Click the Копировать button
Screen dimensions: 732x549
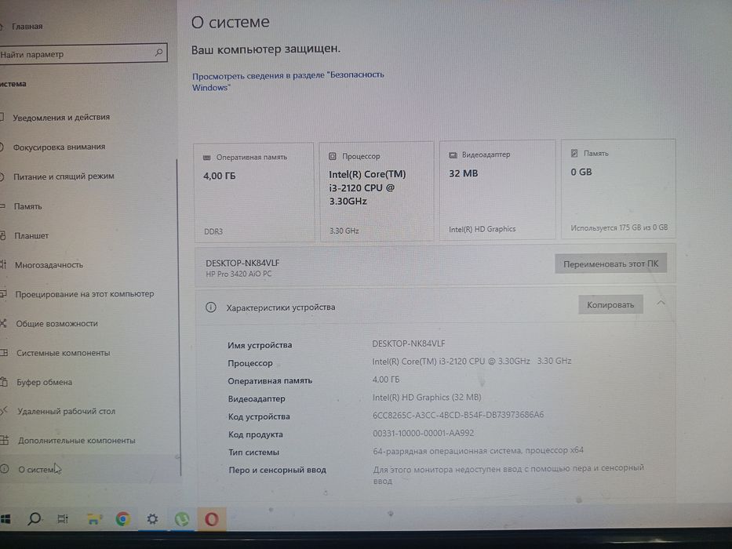point(610,305)
